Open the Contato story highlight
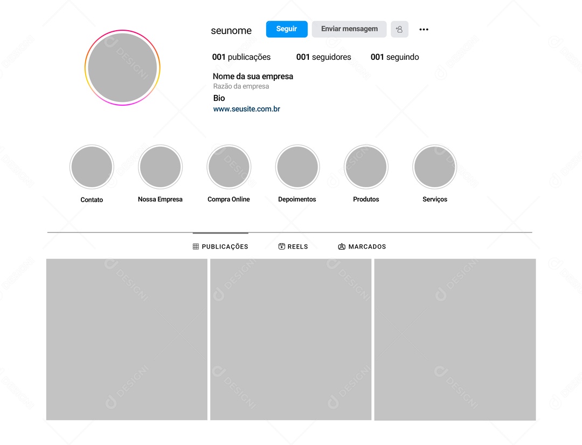This screenshot has width=582, height=445. click(92, 167)
